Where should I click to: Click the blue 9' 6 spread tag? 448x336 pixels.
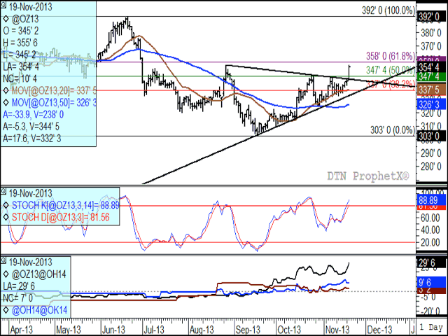(x=431, y=282)
